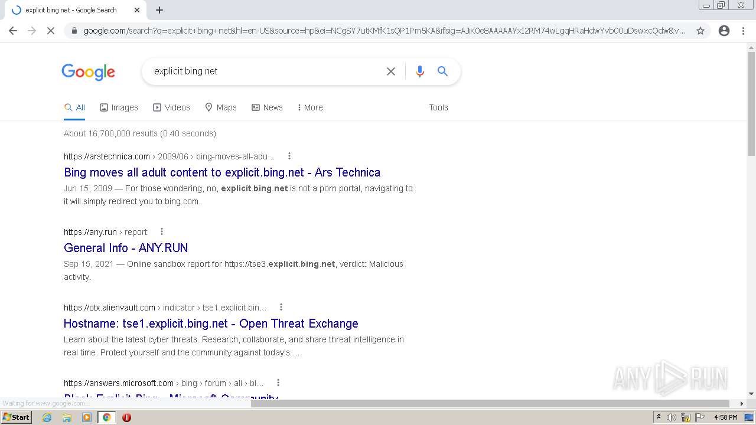The height and width of the screenshot is (425, 756).
Task: Click the red antivirus taskbar icon
Action: (x=126, y=417)
